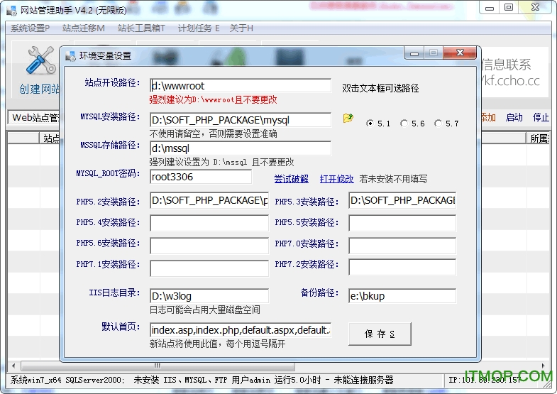Click the 所属 column header in main window
Viewport: 557px width, 394px height.
coord(538,138)
